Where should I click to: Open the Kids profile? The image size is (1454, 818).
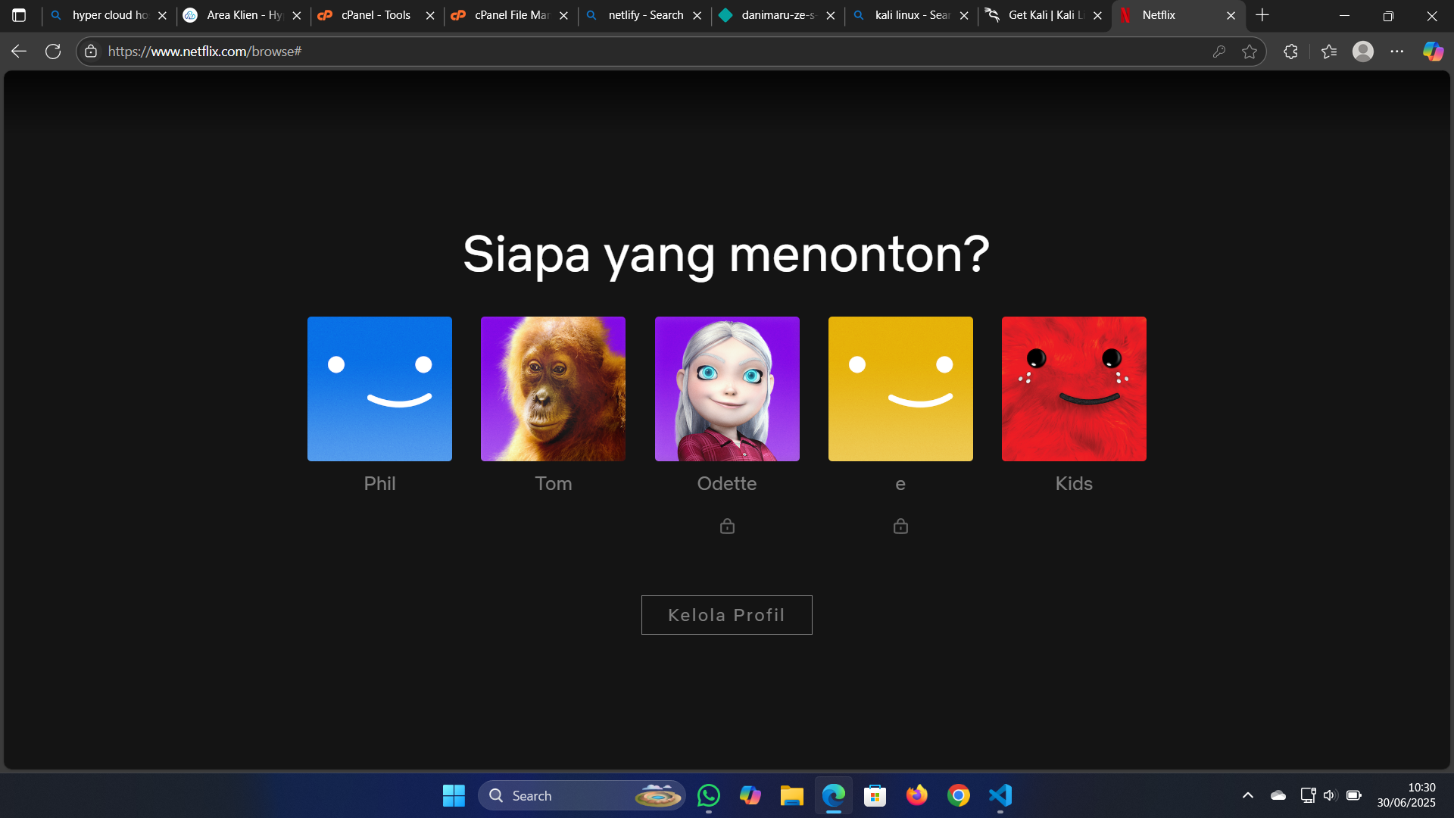1073,389
